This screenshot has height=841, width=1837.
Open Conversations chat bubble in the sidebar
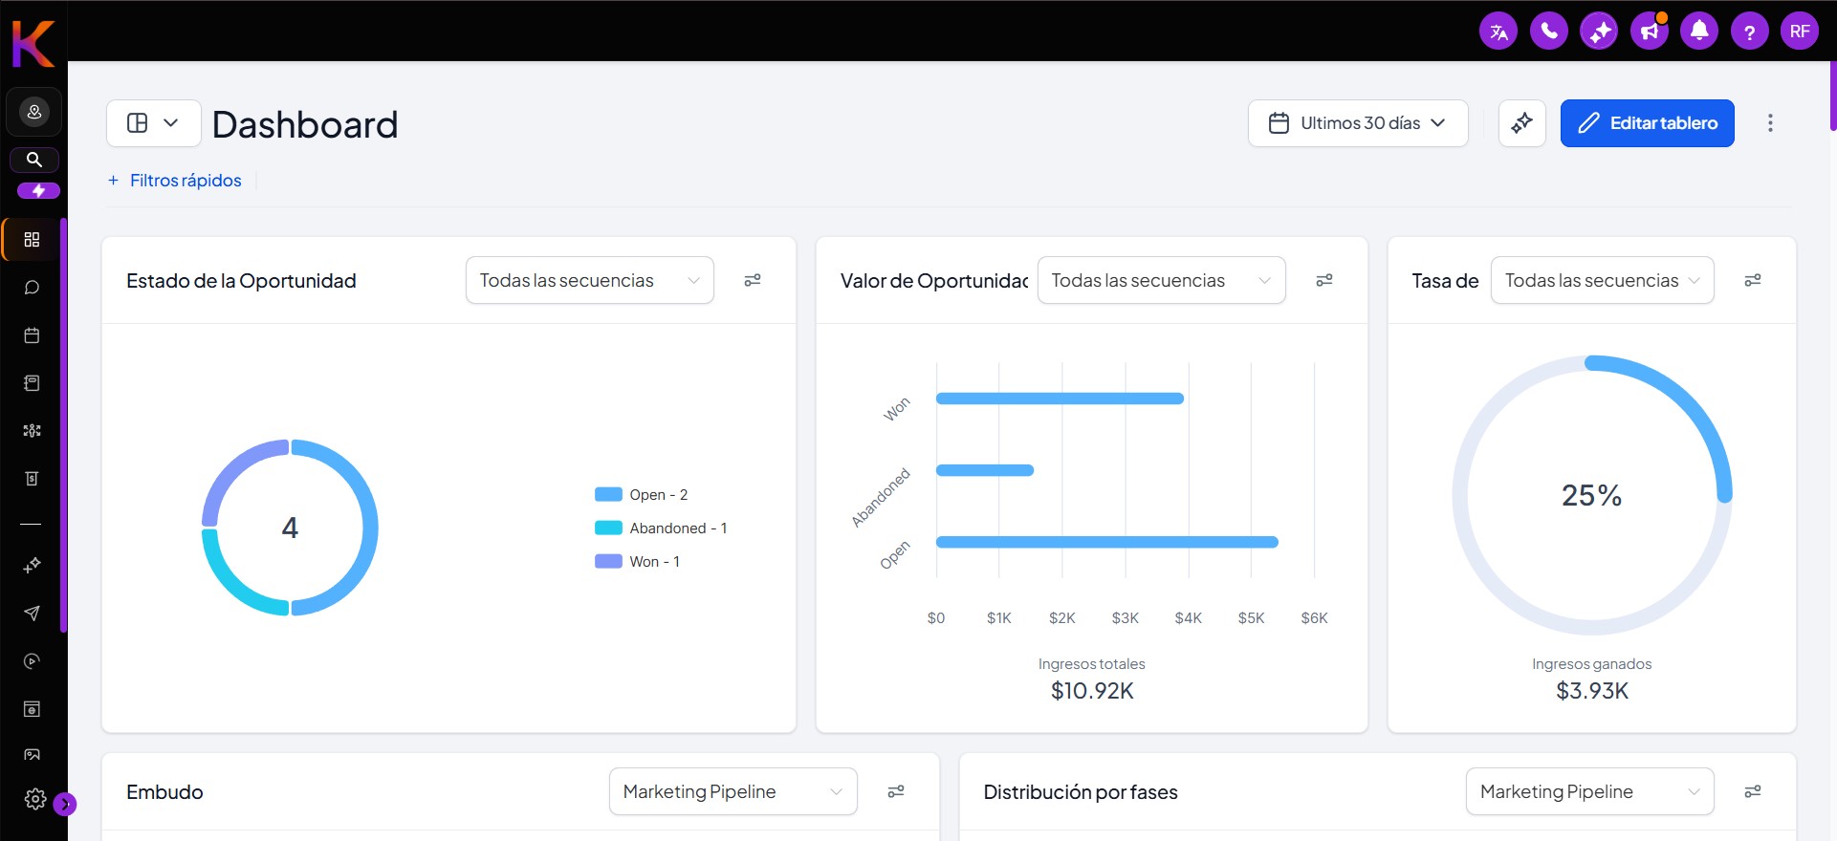point(32,288)
